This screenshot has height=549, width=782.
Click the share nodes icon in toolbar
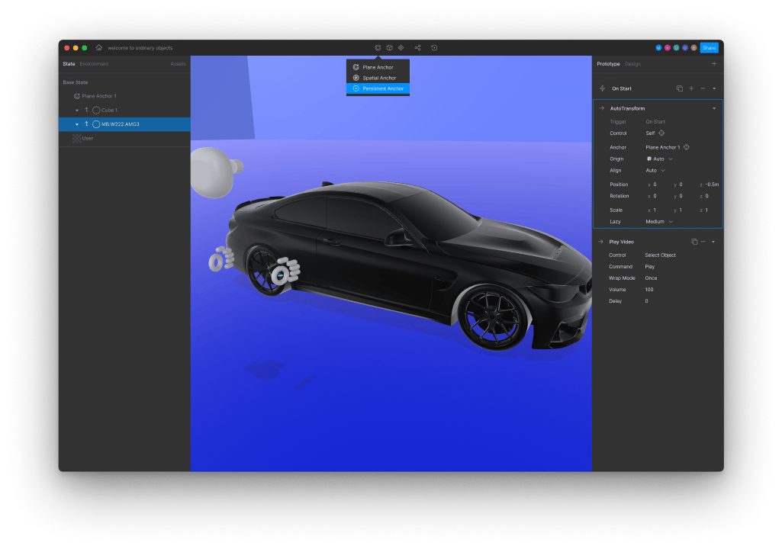tap(417, 47)
